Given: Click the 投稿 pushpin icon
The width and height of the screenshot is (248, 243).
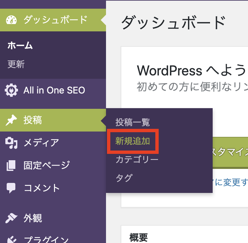Looking at the screenshot, I should (11, 120).
